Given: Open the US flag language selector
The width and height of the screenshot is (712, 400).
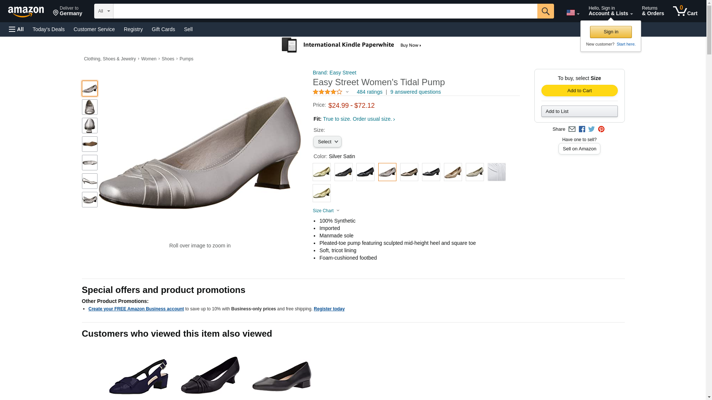Looking at the screenshot, I should pyautogui.click(x=573, y=13).
